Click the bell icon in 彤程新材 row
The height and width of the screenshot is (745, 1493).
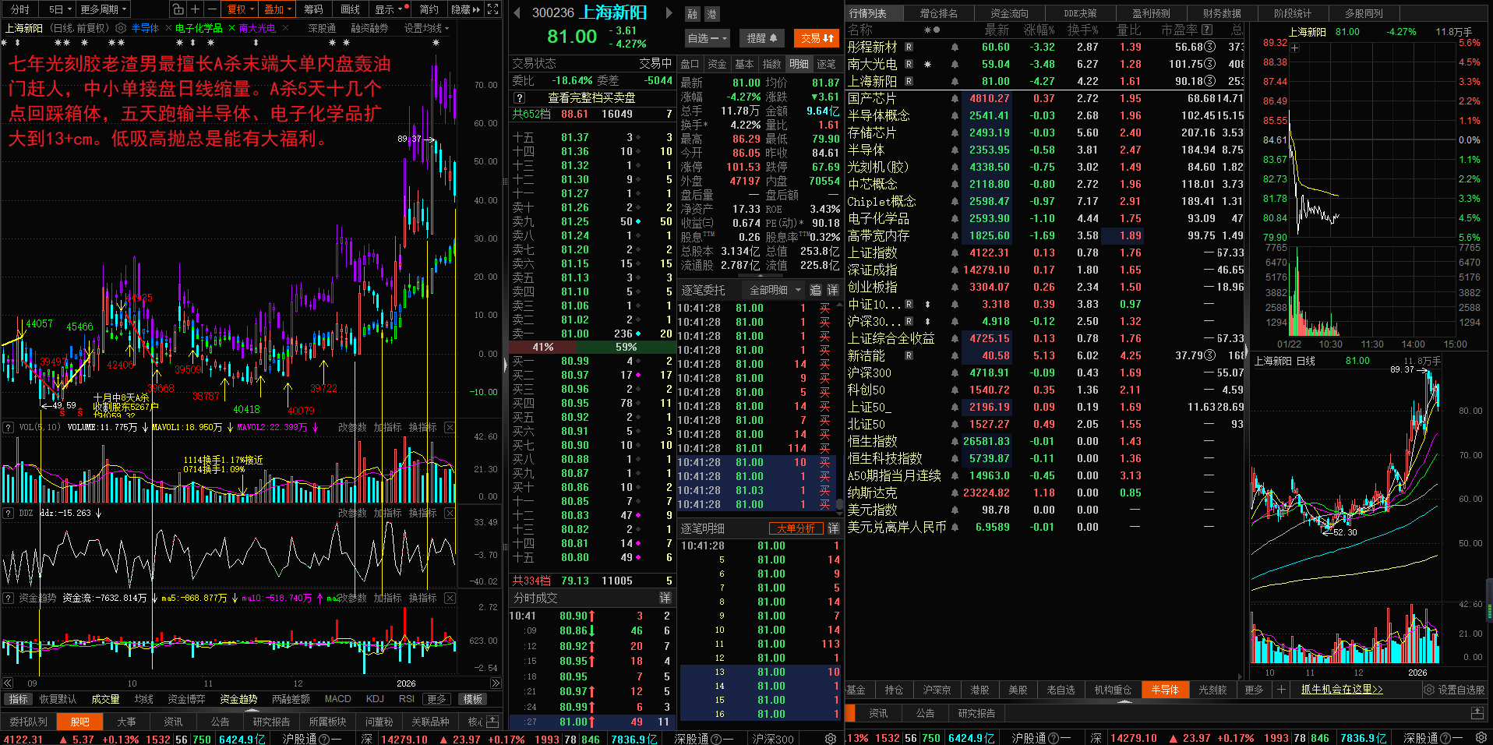coord(955,47)
